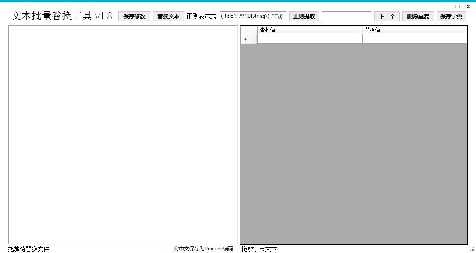Click the 保存修改 button
The image size is (476, 253).
(x=134, y=16)
